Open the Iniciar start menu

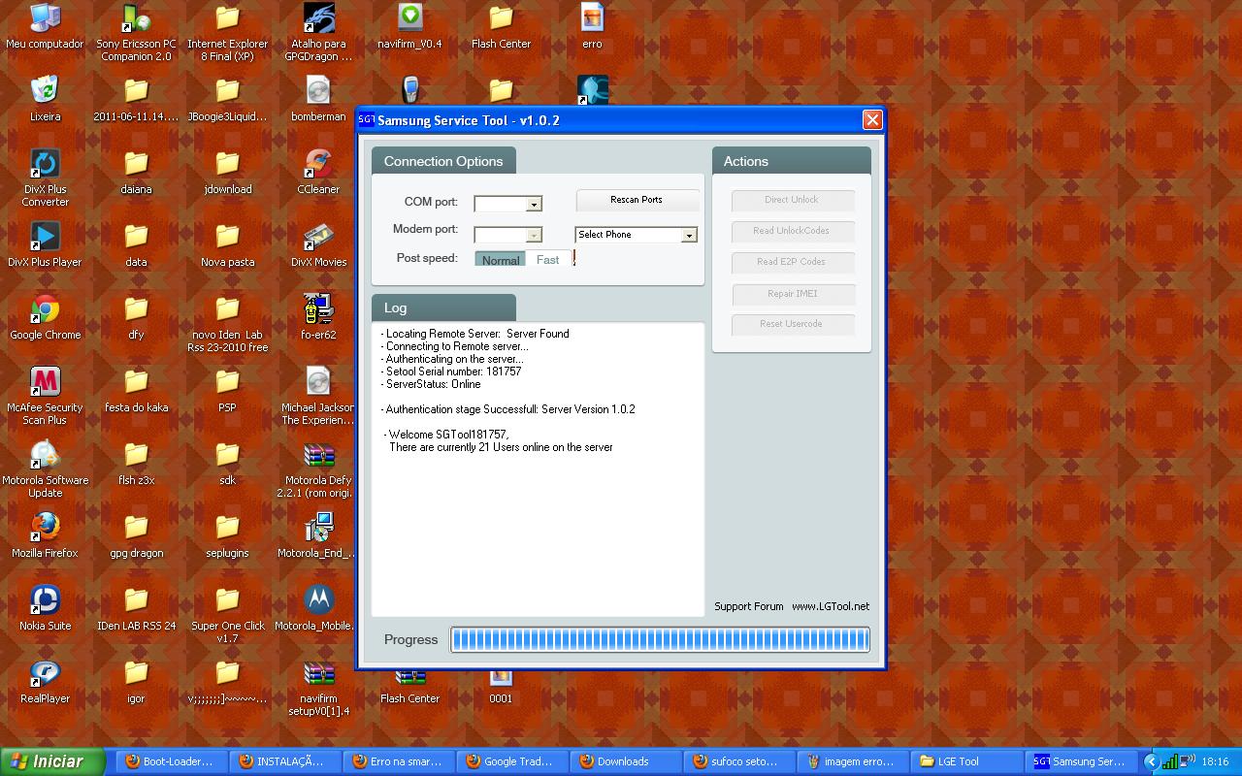coord(53,761)
